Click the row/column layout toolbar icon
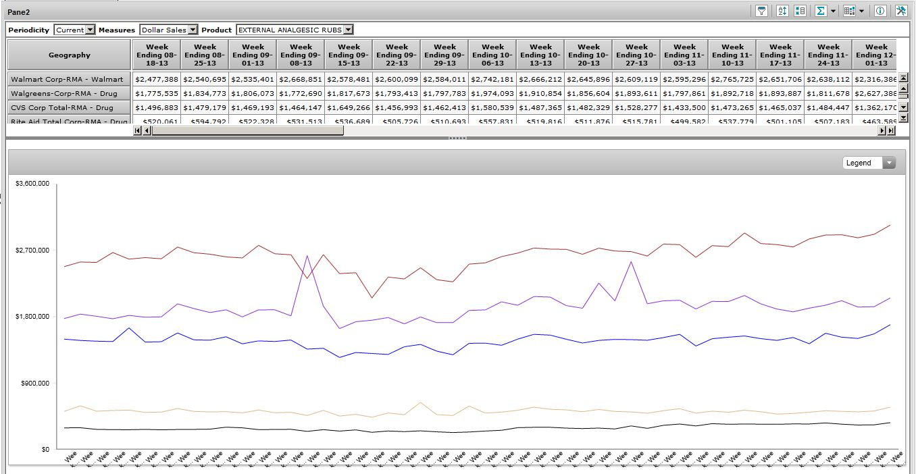The image size is (916, 474). [800, 11]
